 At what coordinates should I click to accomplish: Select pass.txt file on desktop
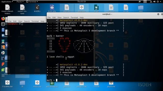67,84
